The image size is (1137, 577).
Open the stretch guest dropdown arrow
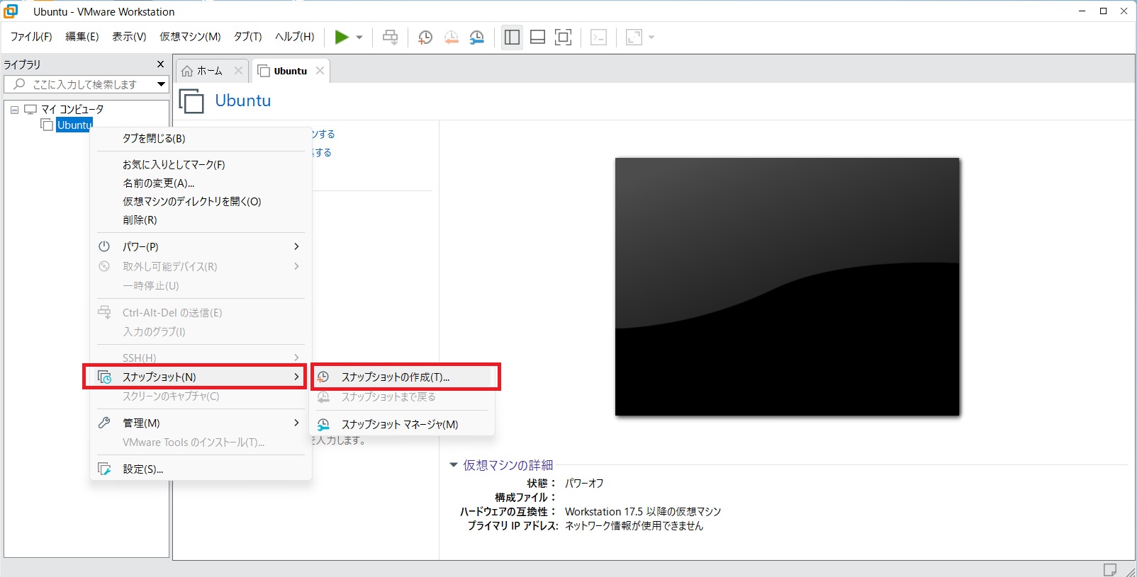[651, 38]
